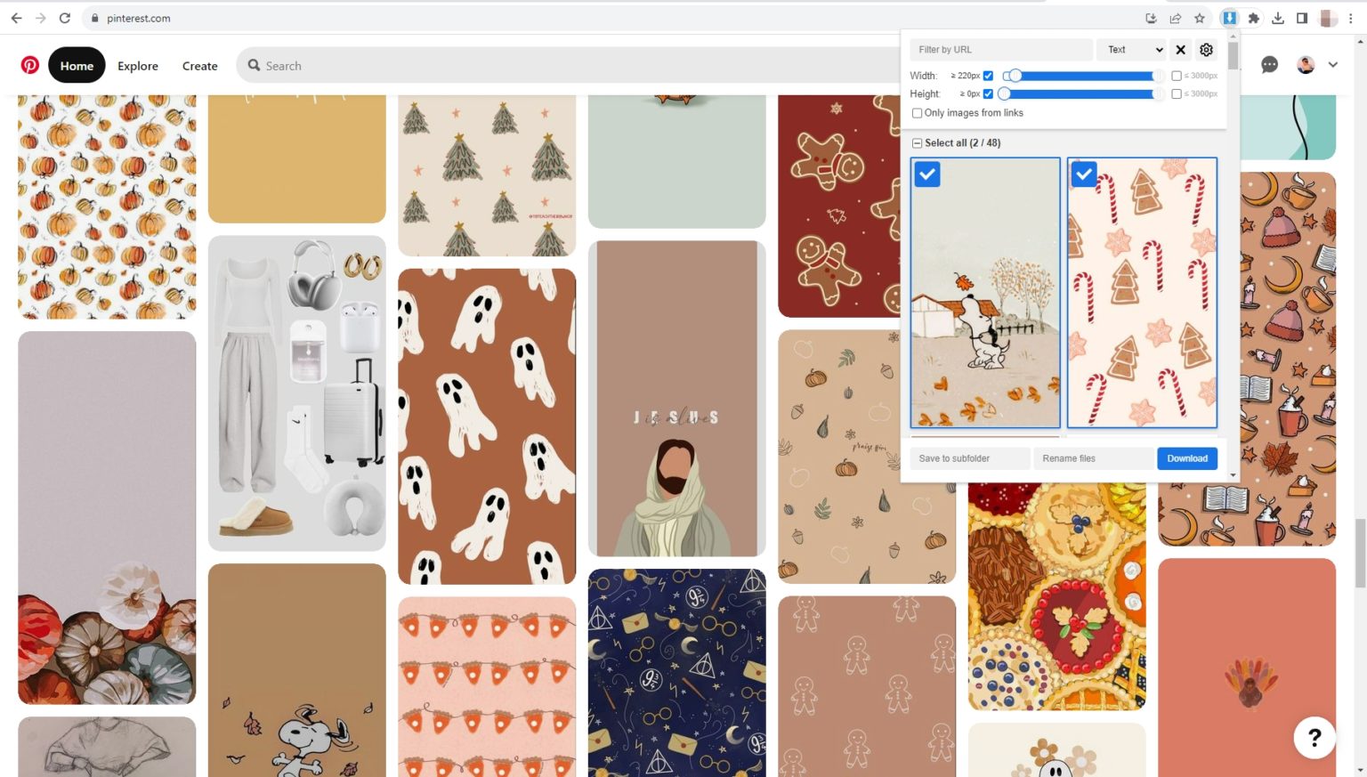This screenshot has height=777, width=1367.
Task: Enable the 'Only images from links' checkbox
Action: [917, 113]
